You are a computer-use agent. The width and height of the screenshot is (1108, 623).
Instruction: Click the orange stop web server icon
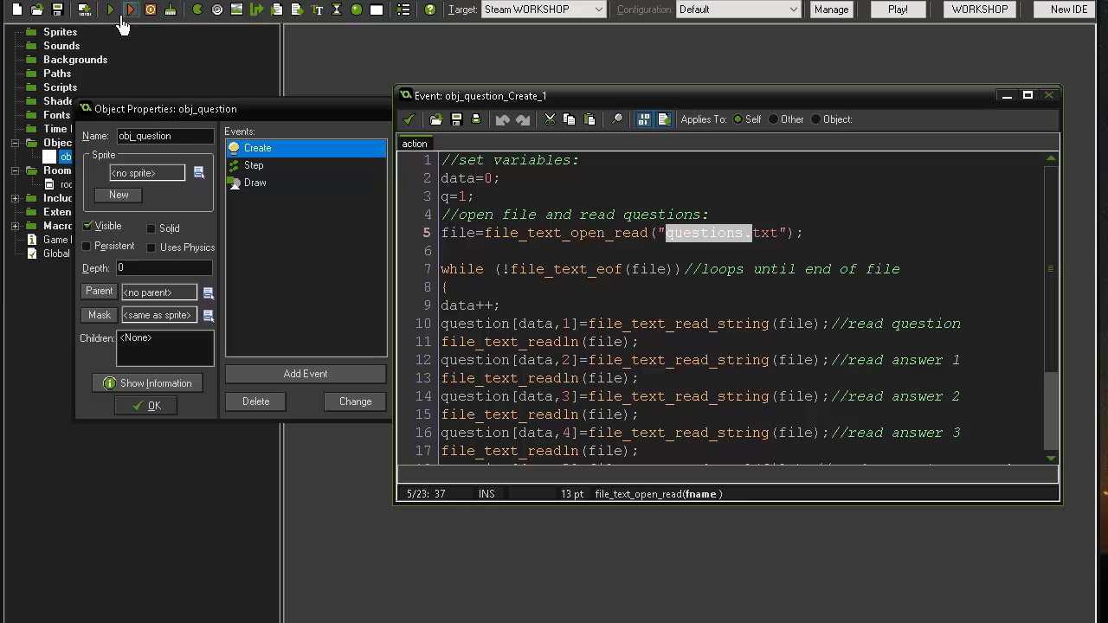[x=151, y=10]
